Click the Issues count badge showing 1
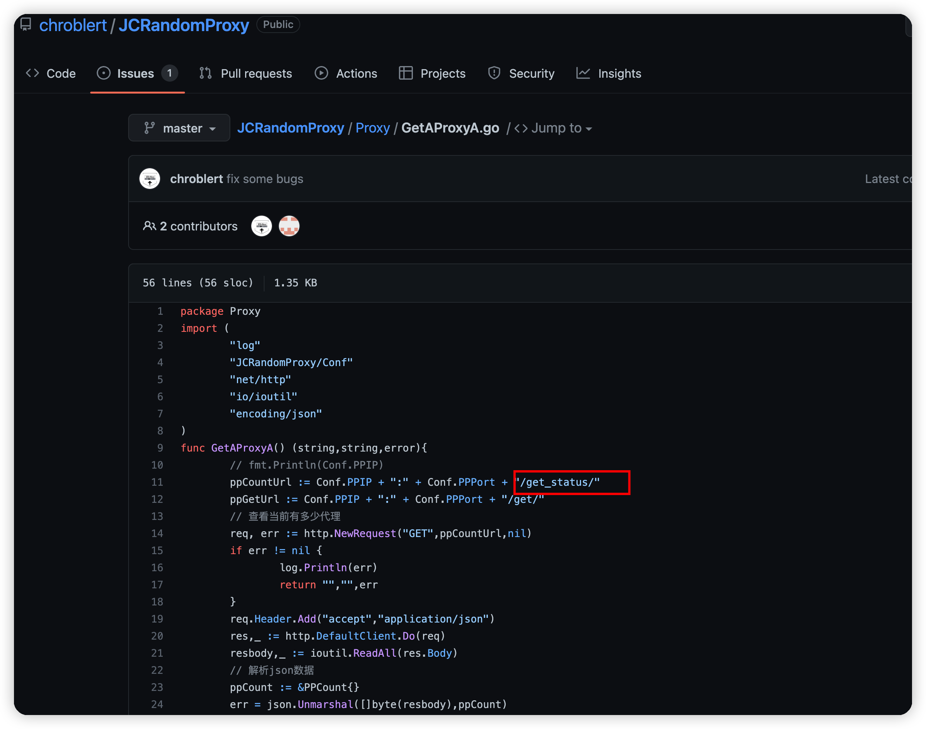Screen dimensions: 926x729 point(169,73)
